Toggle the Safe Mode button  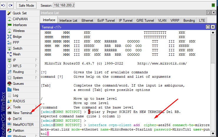[26, 5]
